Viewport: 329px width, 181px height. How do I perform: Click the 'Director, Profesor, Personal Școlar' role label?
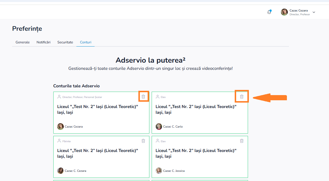82,97
